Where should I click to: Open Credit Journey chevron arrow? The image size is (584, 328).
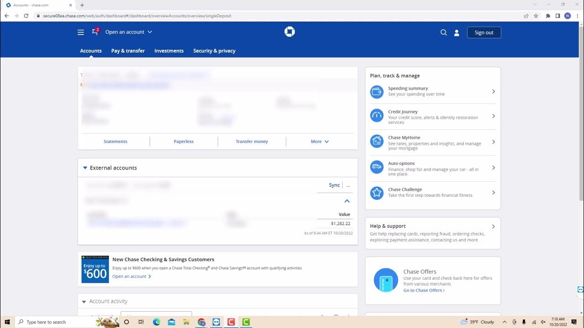(493, 116)
